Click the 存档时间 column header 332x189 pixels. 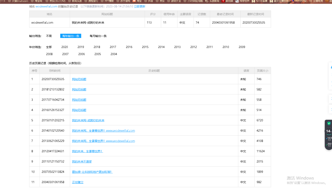pyautogui.click(x=54, y=71)
